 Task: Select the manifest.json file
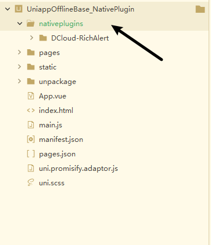point(61,140)
